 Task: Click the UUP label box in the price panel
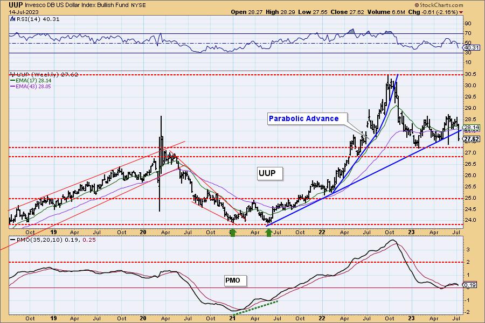pos(270,173)
